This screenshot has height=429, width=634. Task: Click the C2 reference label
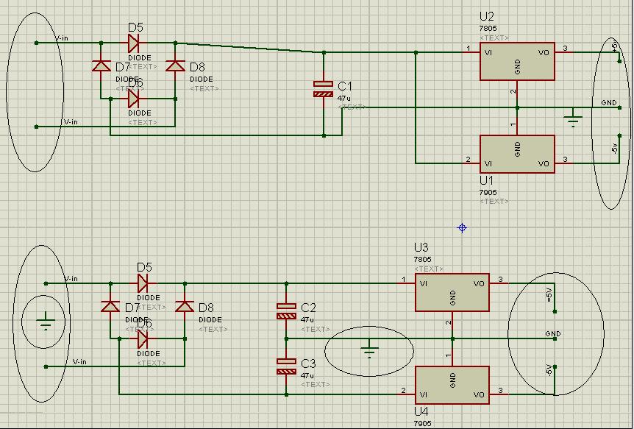(x=308, y=308)
